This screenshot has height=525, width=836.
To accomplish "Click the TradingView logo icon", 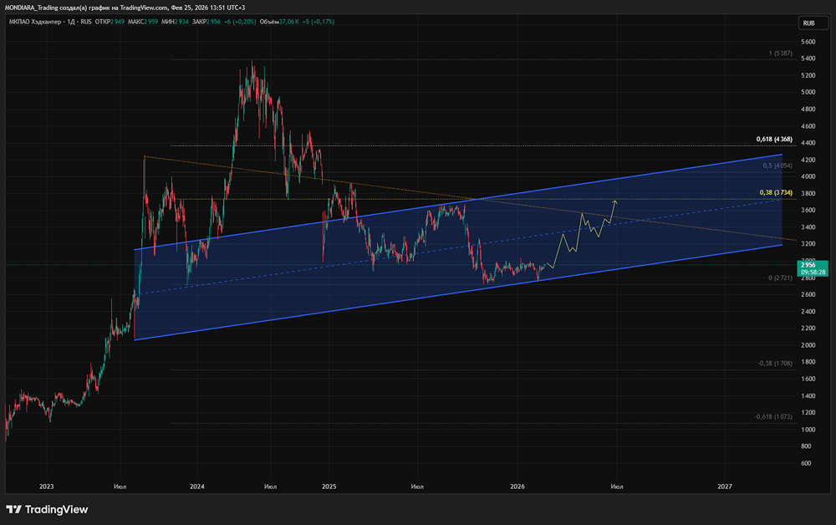I will (14, 510).
